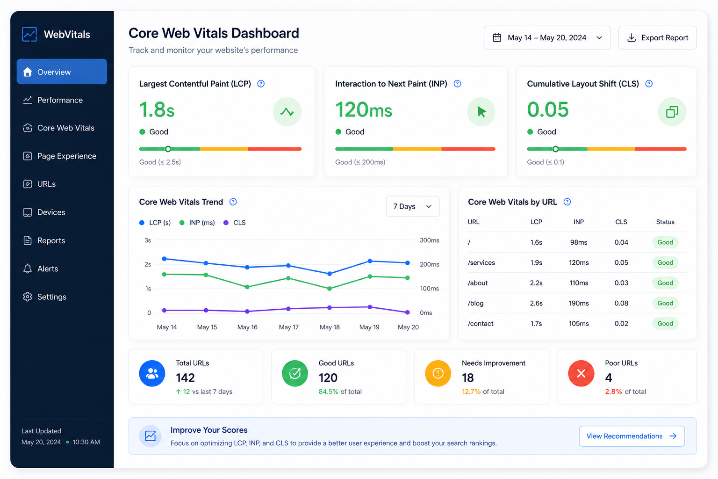The image size is (718, 479).
Task: Click the /blog URL row
Action: [577, 303]
